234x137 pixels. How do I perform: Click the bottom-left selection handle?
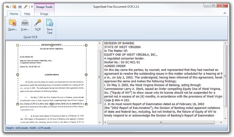[18, 104]
